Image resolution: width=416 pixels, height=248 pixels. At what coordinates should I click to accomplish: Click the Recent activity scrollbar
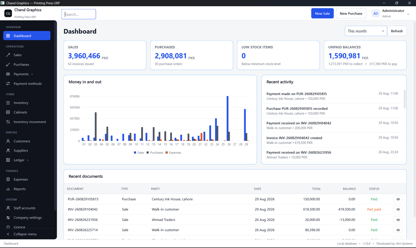coord(405,99)
